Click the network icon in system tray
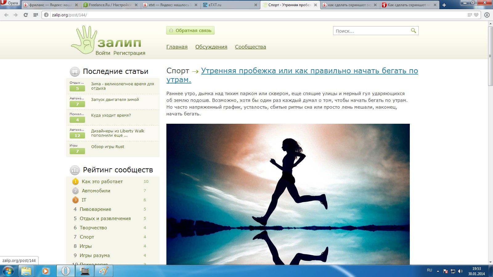 453,271
